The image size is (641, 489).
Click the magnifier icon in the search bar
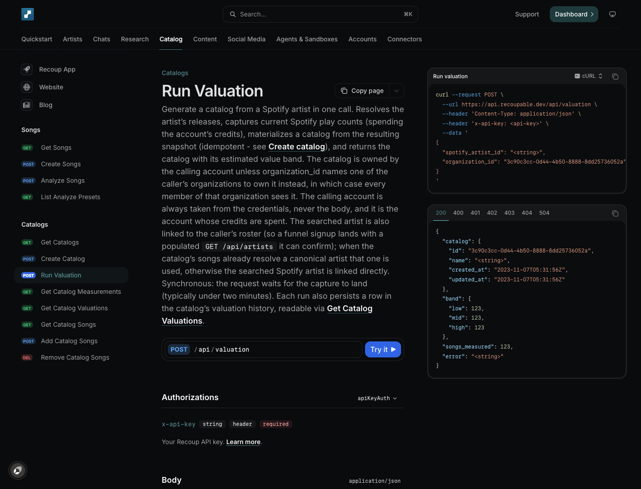tap(233, 14)
